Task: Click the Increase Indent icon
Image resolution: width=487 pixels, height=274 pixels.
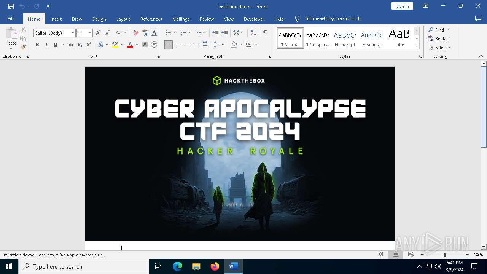Action: coord(224,33)
